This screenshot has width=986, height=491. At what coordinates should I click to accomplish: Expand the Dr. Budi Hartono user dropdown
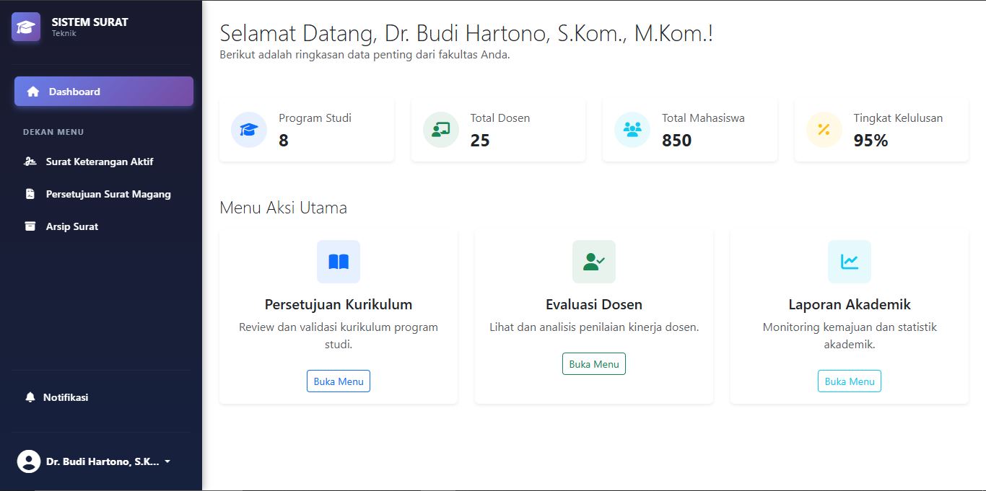pyautogui.click(x=167, y=461)
